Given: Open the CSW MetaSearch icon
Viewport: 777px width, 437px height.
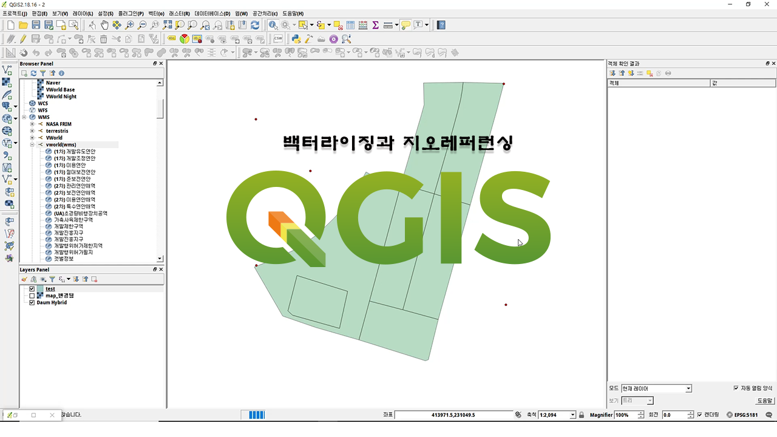Looking at the screenshot, I should (278, 38).
